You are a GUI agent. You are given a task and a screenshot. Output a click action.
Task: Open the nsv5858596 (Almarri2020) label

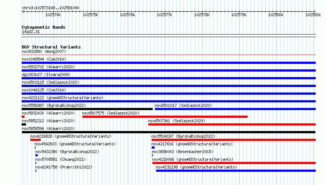48,128
